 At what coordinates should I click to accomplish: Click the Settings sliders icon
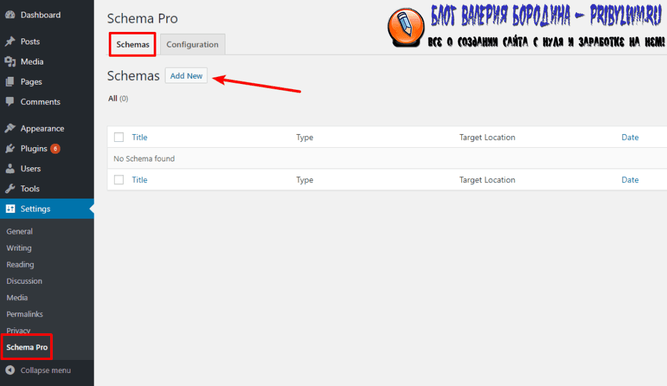click(x=10, y=209)
